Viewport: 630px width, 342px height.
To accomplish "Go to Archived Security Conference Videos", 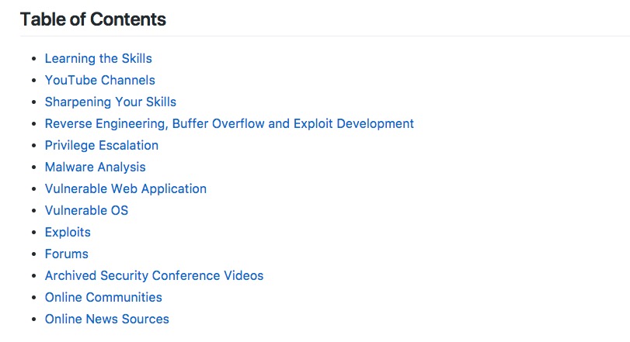I will click(154, 275).
